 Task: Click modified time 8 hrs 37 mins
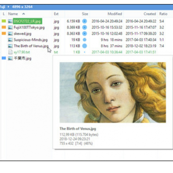111,46
